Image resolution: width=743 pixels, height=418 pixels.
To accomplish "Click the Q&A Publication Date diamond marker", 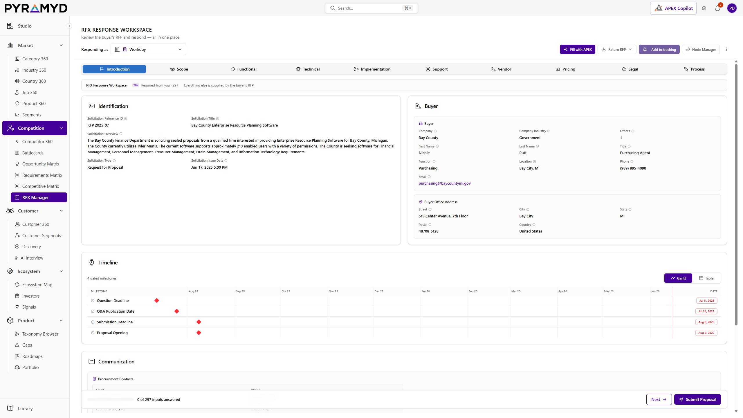I will (x=177, y=311).
